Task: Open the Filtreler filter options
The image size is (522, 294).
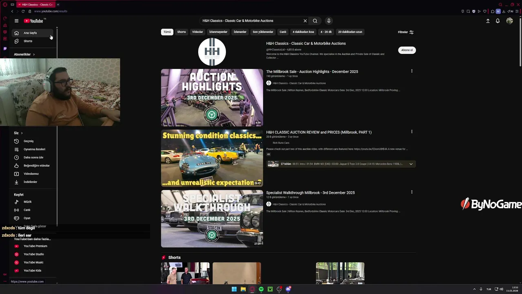Action: pos(406,32)
